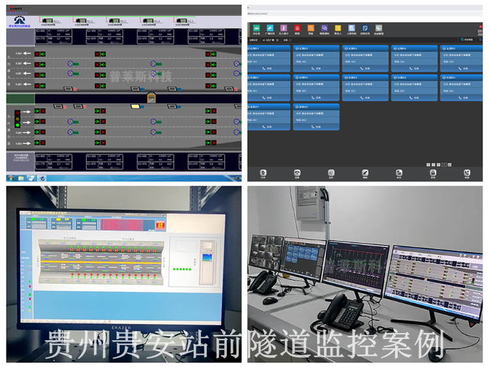
Task: Click the page number box in pagination
Action: [444, 165]
